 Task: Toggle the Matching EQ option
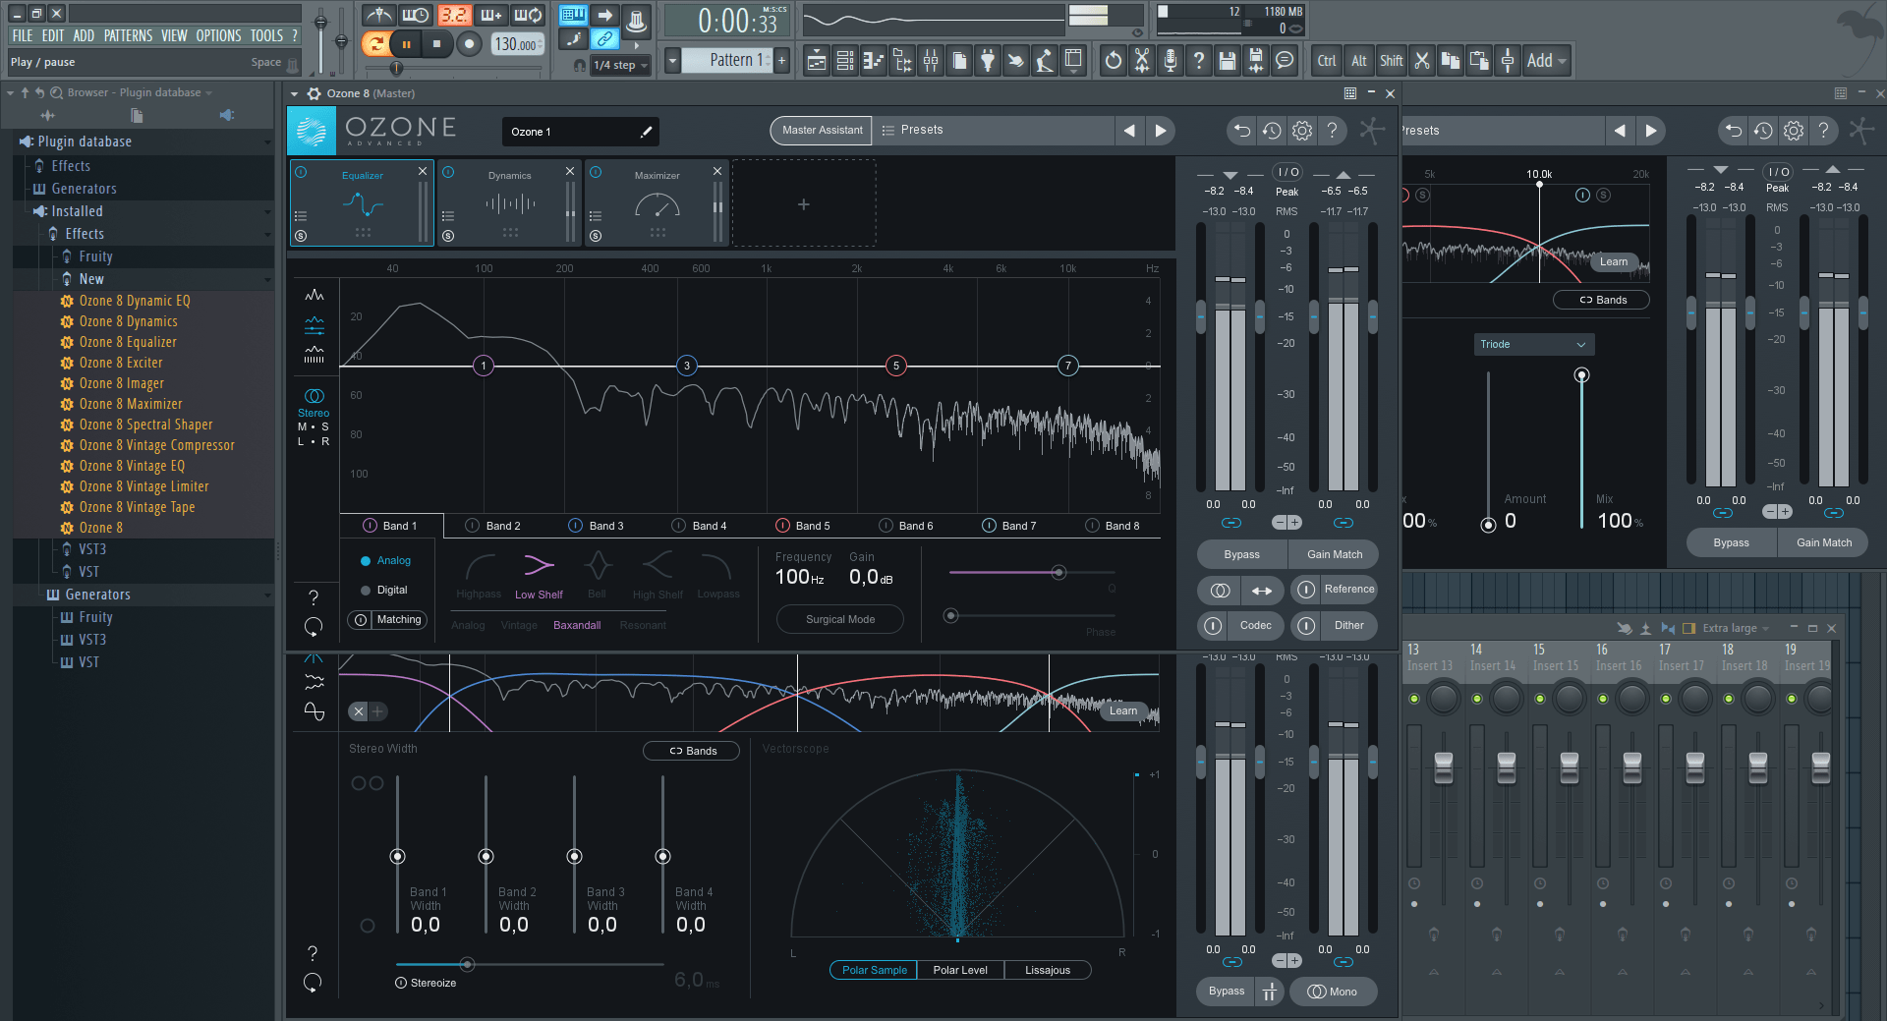[387, 620]
